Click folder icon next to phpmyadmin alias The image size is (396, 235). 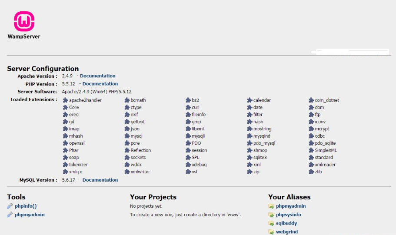point(271,206)
